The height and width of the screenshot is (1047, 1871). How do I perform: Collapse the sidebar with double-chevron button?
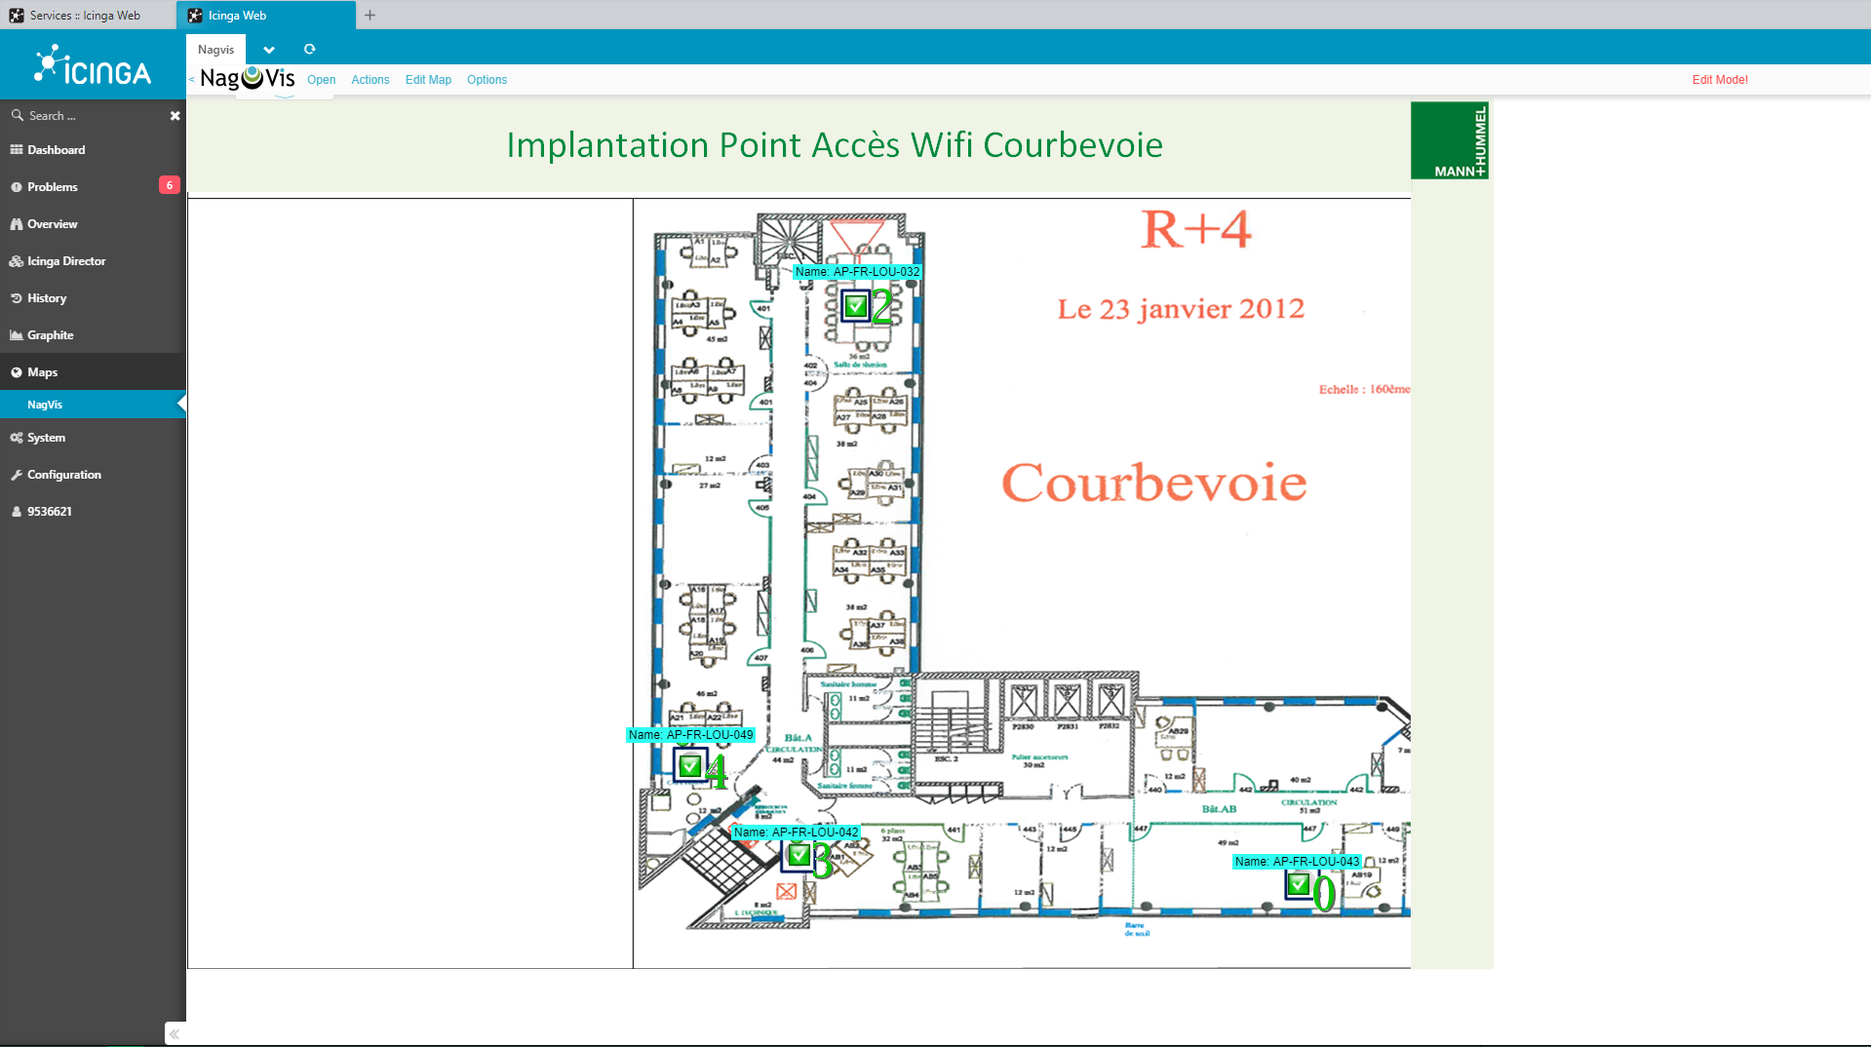point(175,1033)
